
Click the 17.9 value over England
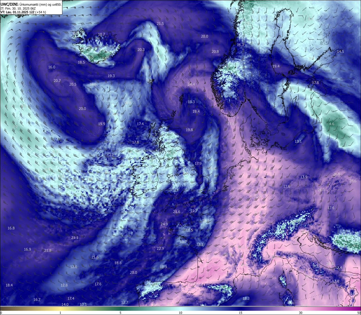tap(198, 164)
